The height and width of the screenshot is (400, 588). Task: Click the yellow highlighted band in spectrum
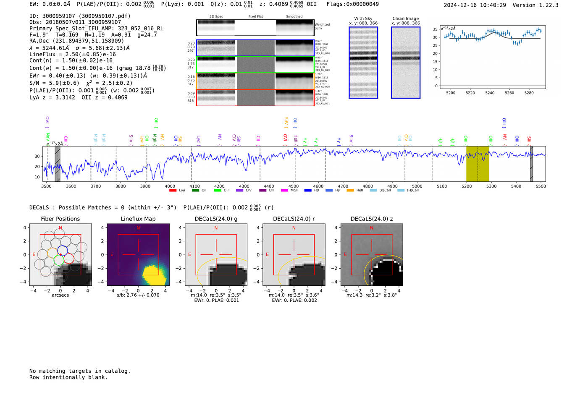coord(478,164)
